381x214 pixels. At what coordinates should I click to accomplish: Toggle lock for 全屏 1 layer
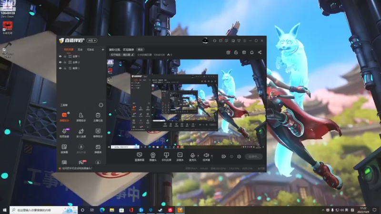tap(65, 56)
